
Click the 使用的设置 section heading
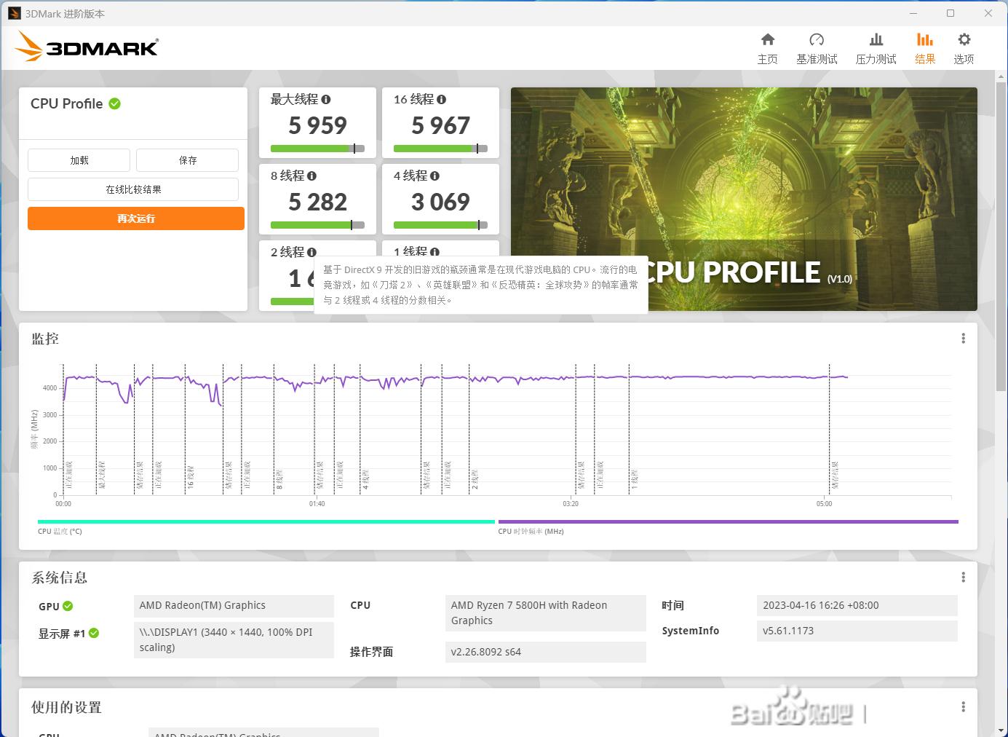(x=66, y=707)
